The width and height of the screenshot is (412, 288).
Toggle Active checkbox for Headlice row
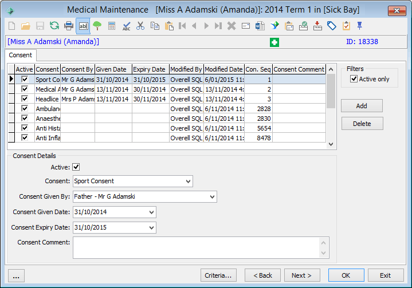point(25,98)
